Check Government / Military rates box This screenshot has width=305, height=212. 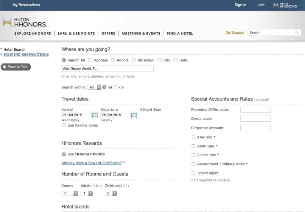[193, 164]
